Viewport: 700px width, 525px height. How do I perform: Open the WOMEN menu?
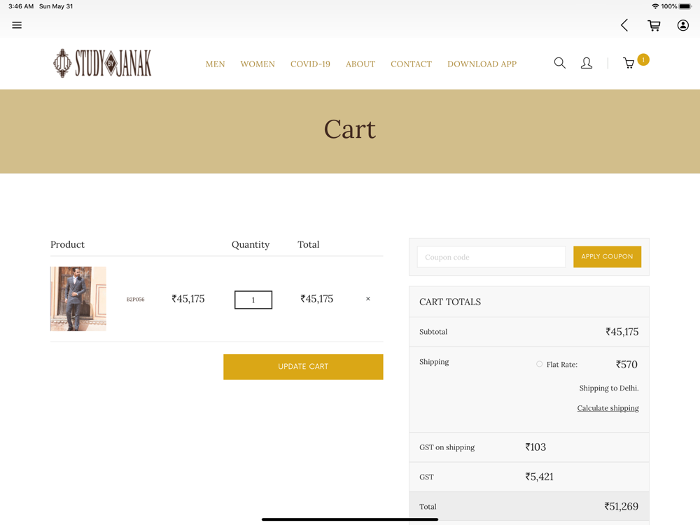click(258, 64)
